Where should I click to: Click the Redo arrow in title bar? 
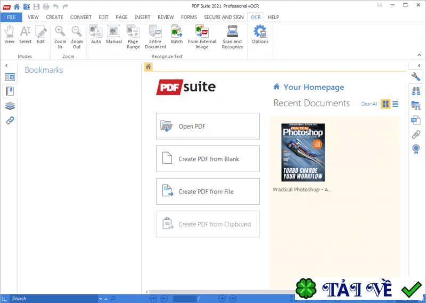[x=65, y=6]
